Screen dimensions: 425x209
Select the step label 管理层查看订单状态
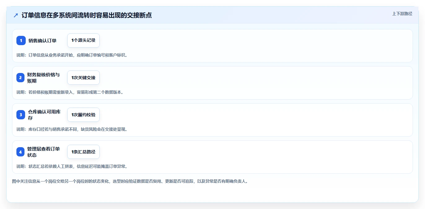pyautogui.click(x=43, y=152)
